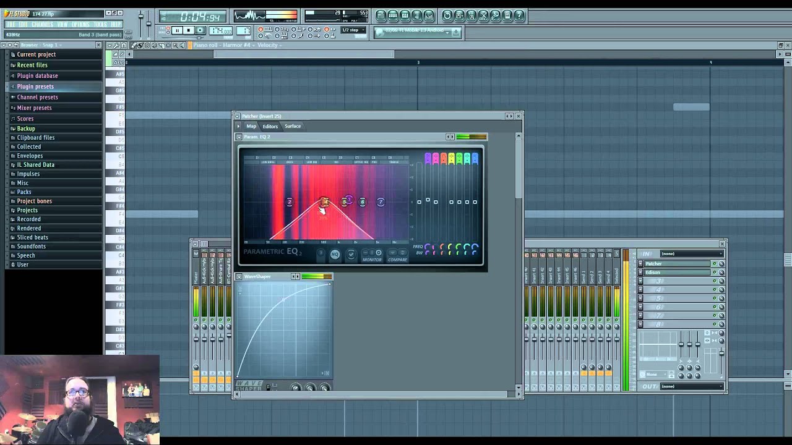
Task: Click the Patcher window vertical scrollbar
Action: (519, 168)
